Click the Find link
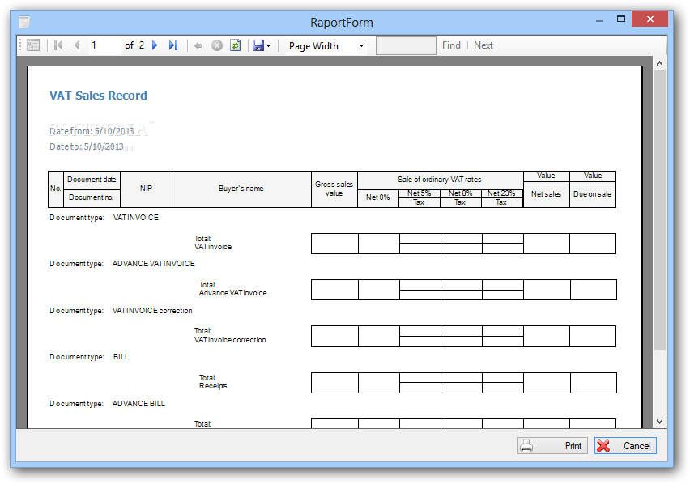 coord(451,45)
